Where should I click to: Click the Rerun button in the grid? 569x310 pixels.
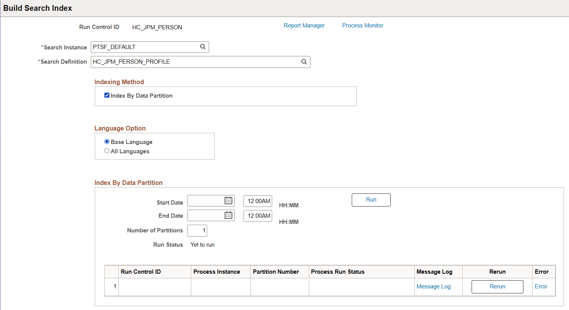(x=497, y=286)
